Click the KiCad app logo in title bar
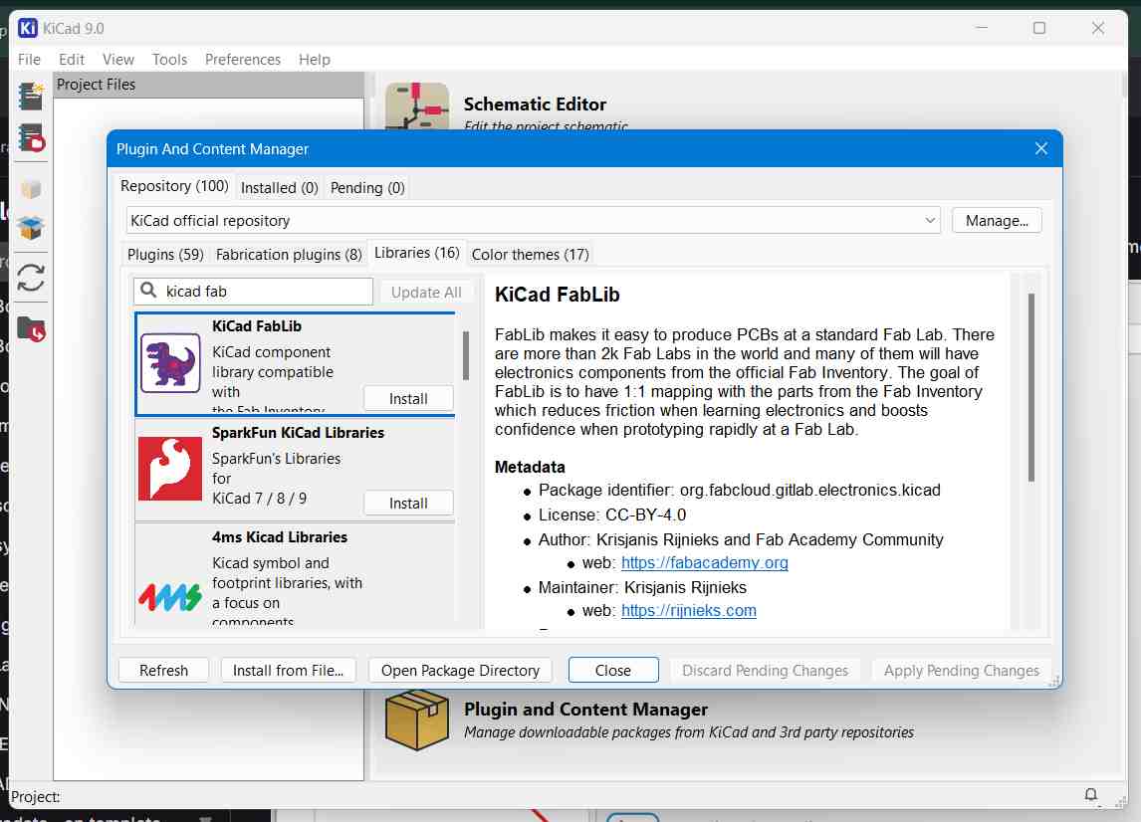This screenshot has height=822, width=1141. coord(28,29)
